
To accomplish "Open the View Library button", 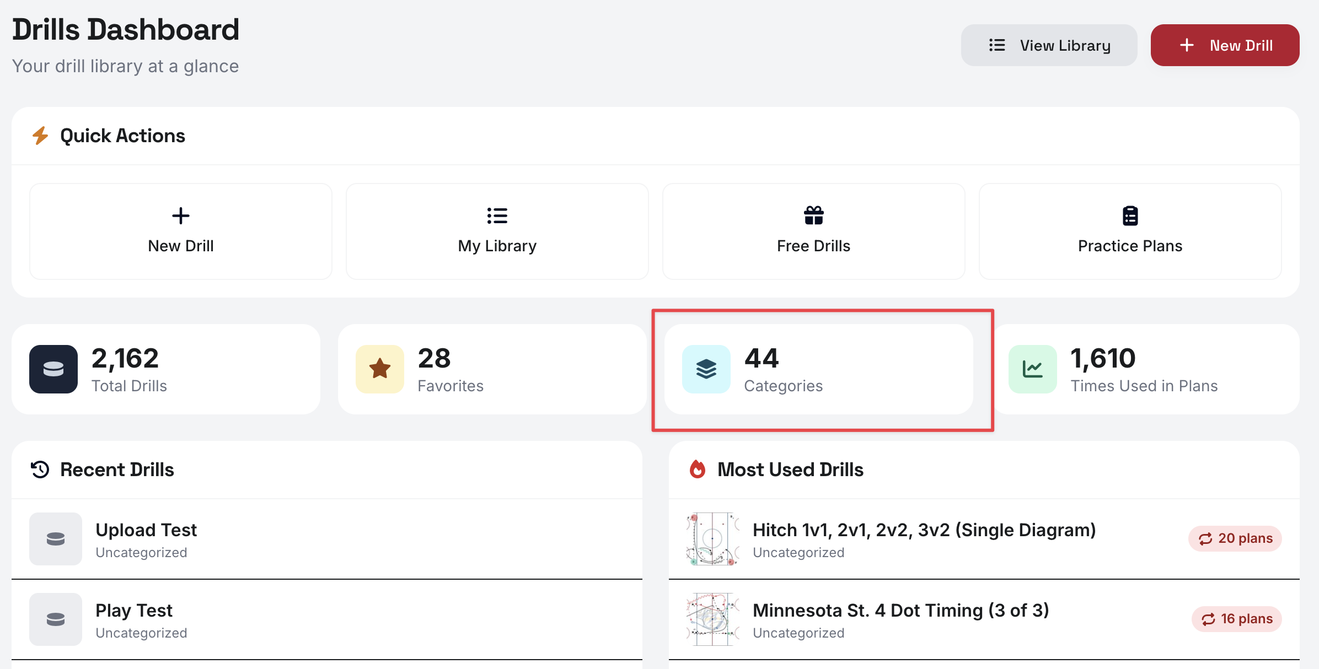I will click(x=1049, y=45).
